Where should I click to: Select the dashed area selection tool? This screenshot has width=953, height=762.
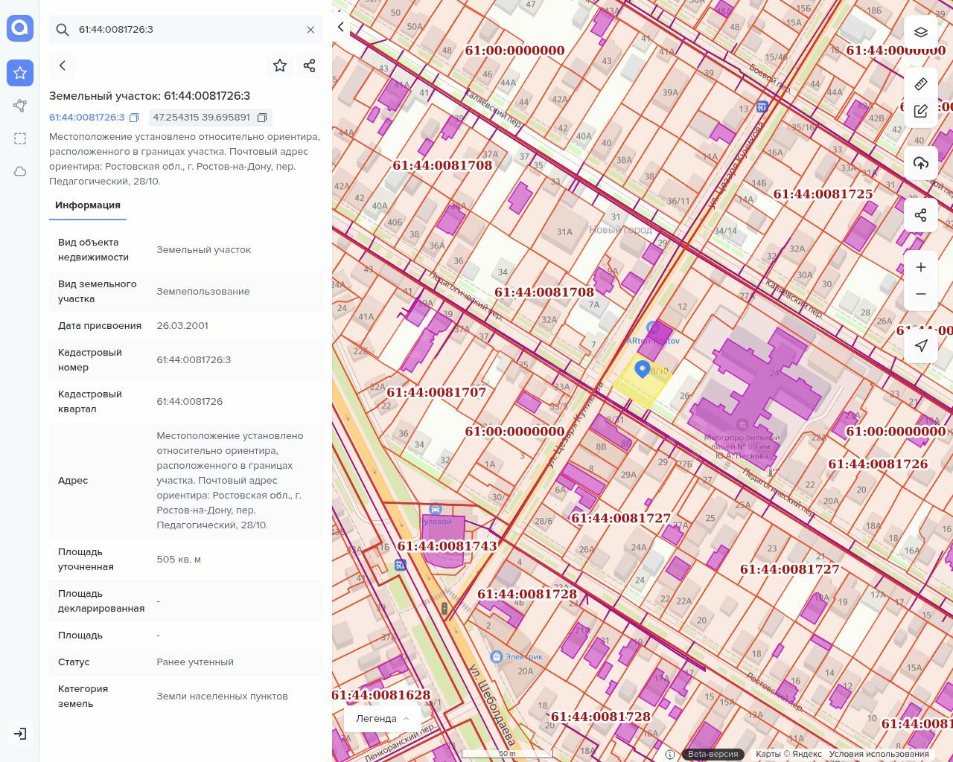click(20, 138)
